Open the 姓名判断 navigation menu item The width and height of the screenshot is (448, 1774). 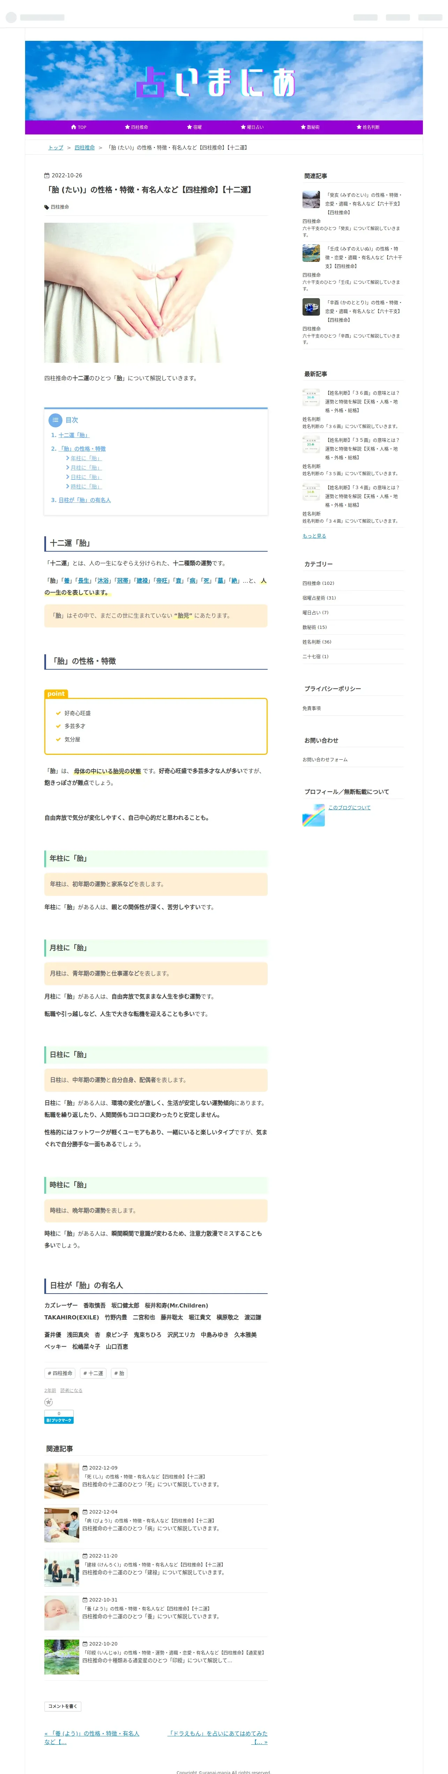click(x=367, y=127)
